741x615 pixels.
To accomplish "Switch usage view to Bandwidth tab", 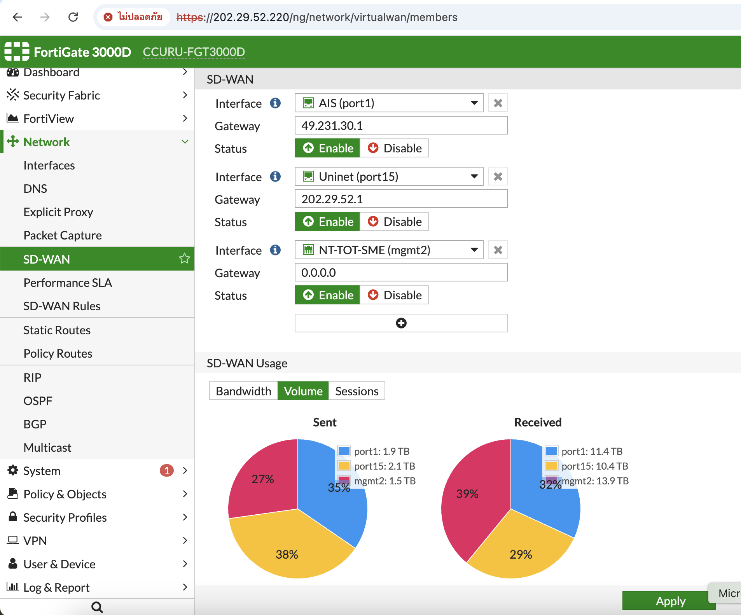I will 243,391.
